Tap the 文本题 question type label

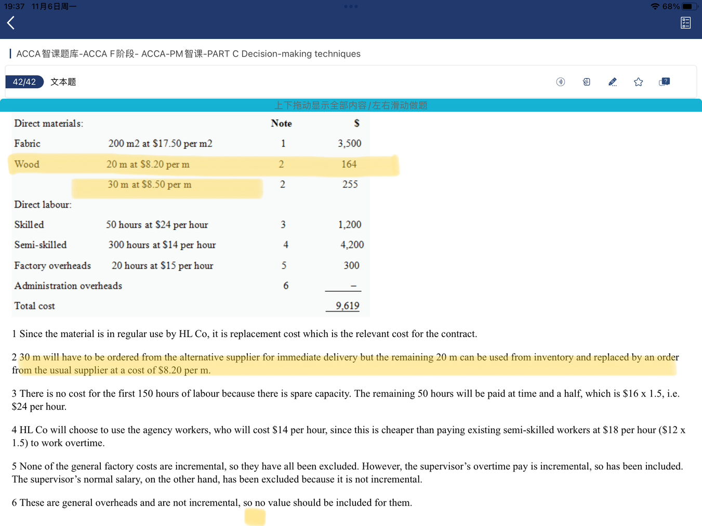coord(63,82)
